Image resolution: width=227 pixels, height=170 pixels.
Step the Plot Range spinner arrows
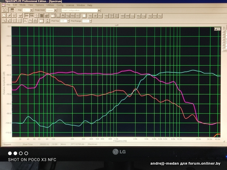(91, 21)
